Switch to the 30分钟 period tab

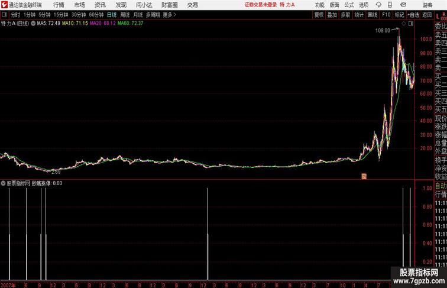(x=79, y=15)
